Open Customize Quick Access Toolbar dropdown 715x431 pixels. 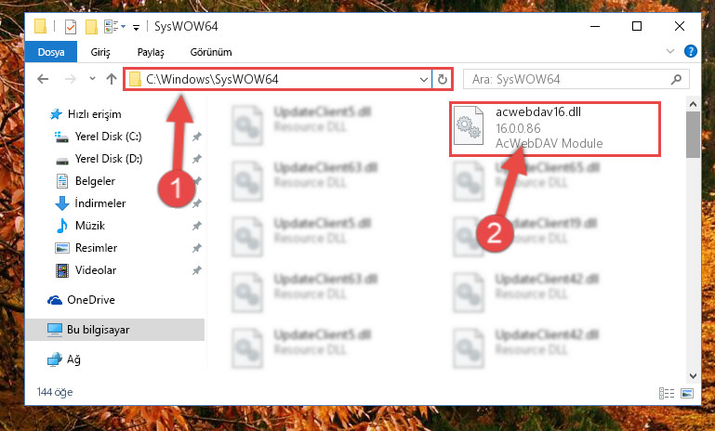pos(136,28)
